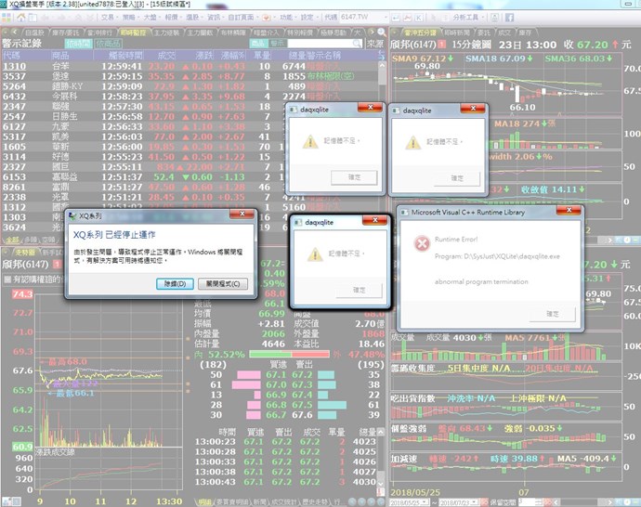Click the warning icon in second daqxqlite dialog

tap(413, 143)
